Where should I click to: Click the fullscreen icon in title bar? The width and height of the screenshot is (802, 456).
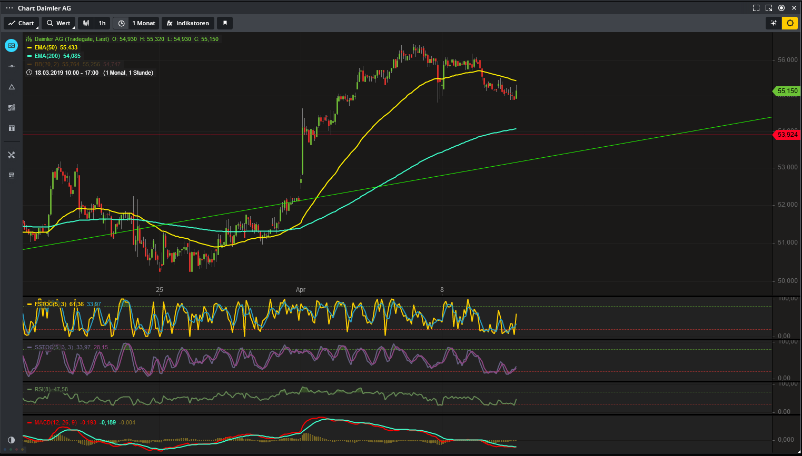756,8
